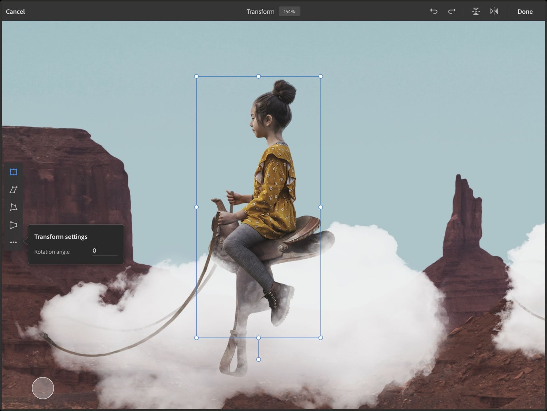This screenshot has height=411, width=547.
Task: Select the Skew transform mode
Action: (x=13, y=190)
